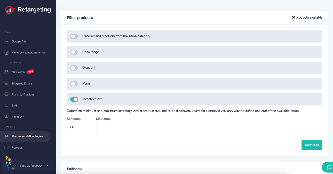Click the Maximum inventory input field

[x=109, y=127]
